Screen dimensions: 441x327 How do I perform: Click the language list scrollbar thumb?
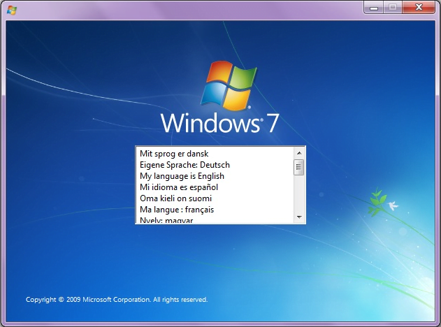coord(298,167)
